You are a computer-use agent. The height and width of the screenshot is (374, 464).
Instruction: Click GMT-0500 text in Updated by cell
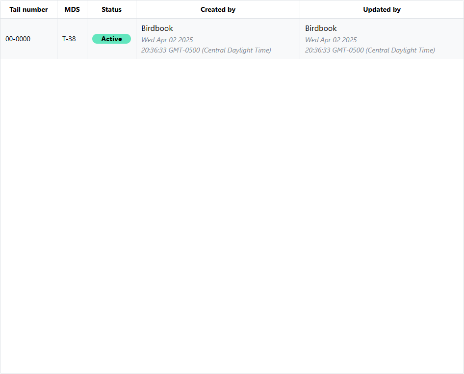[348, 50]
